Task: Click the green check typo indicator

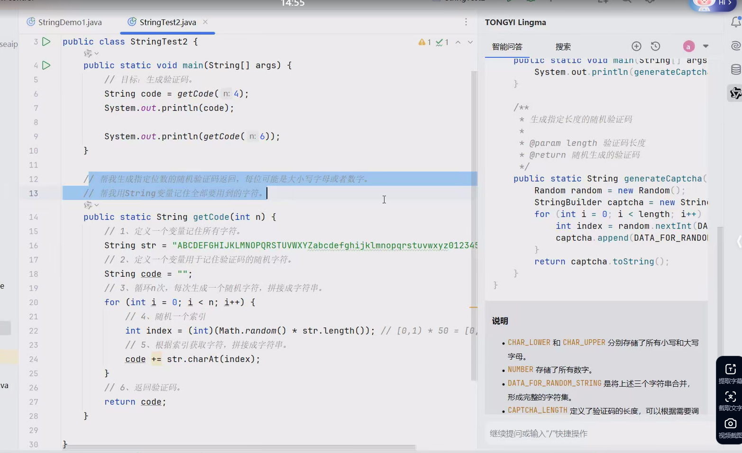Action: (442, 42)
